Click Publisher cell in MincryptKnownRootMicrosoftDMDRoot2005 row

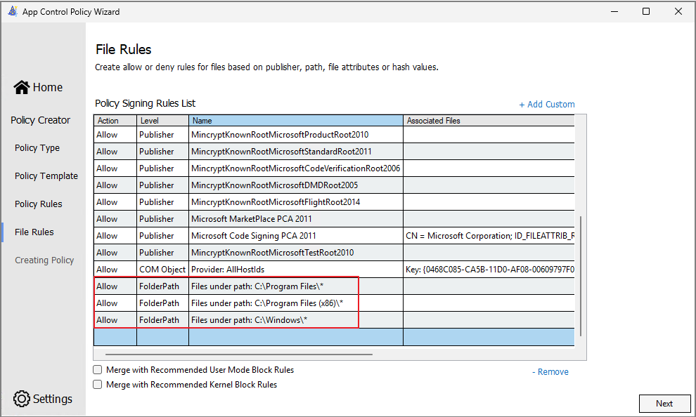coord(162,185)
